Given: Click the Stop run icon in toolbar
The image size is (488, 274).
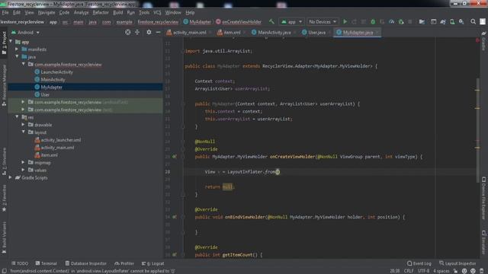Looking at the screenshot, I should coord(410,22).
